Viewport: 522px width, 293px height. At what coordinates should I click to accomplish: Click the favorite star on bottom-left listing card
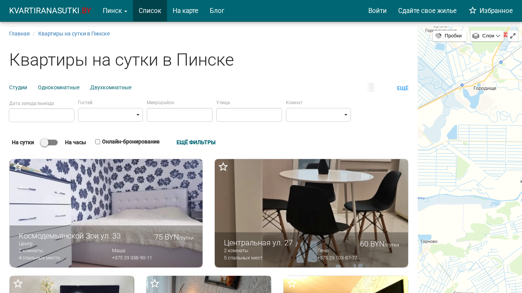pos(18,283)
